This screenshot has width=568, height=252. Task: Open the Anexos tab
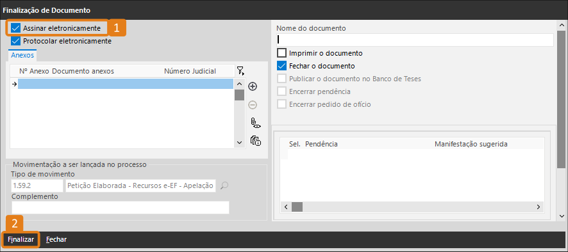tap(22, 55)
